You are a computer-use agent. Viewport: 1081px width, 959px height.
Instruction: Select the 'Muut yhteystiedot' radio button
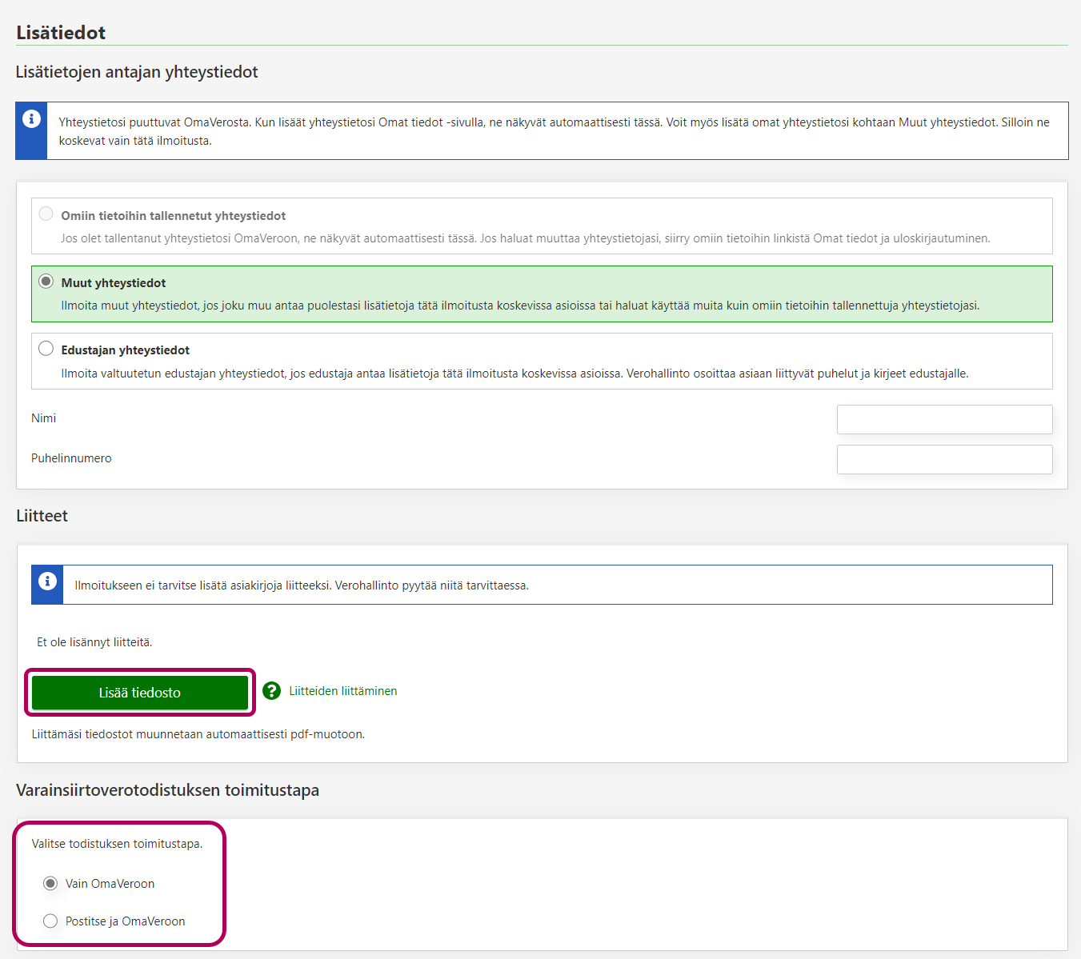46,282
